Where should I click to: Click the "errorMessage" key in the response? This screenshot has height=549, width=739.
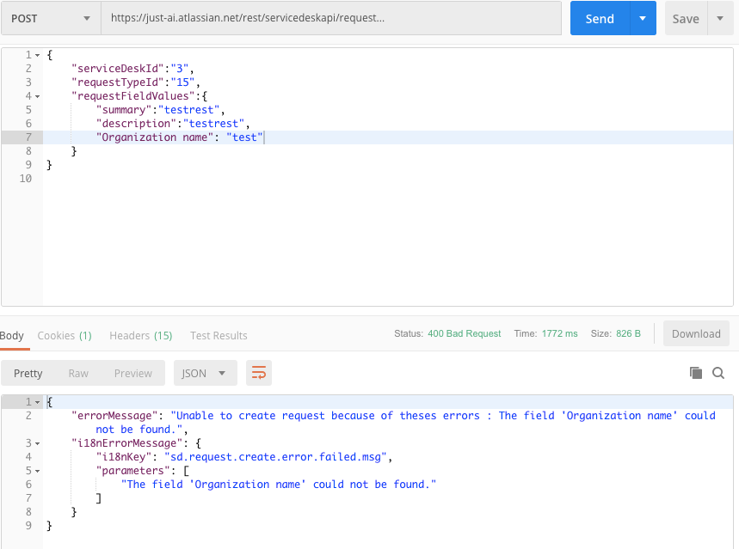point(114,416)
